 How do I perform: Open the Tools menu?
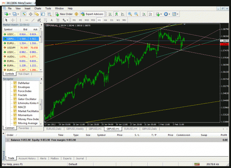[48, 8]
